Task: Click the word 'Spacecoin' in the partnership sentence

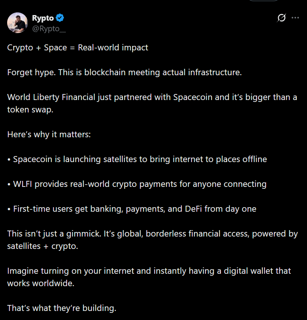Action: coord(191,97)
